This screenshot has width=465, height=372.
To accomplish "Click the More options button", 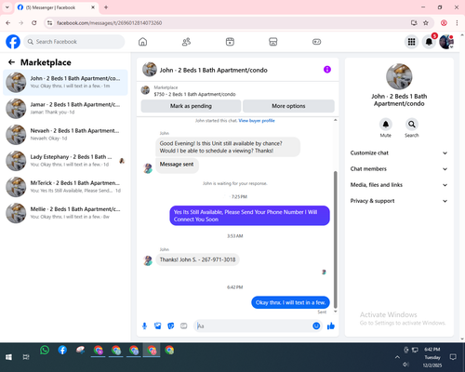I will point(288,106).
